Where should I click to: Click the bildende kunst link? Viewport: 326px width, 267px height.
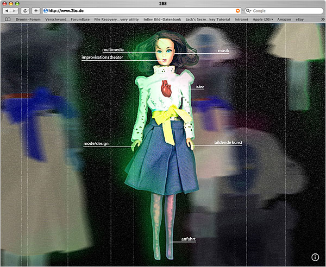[x=228, y=142]
